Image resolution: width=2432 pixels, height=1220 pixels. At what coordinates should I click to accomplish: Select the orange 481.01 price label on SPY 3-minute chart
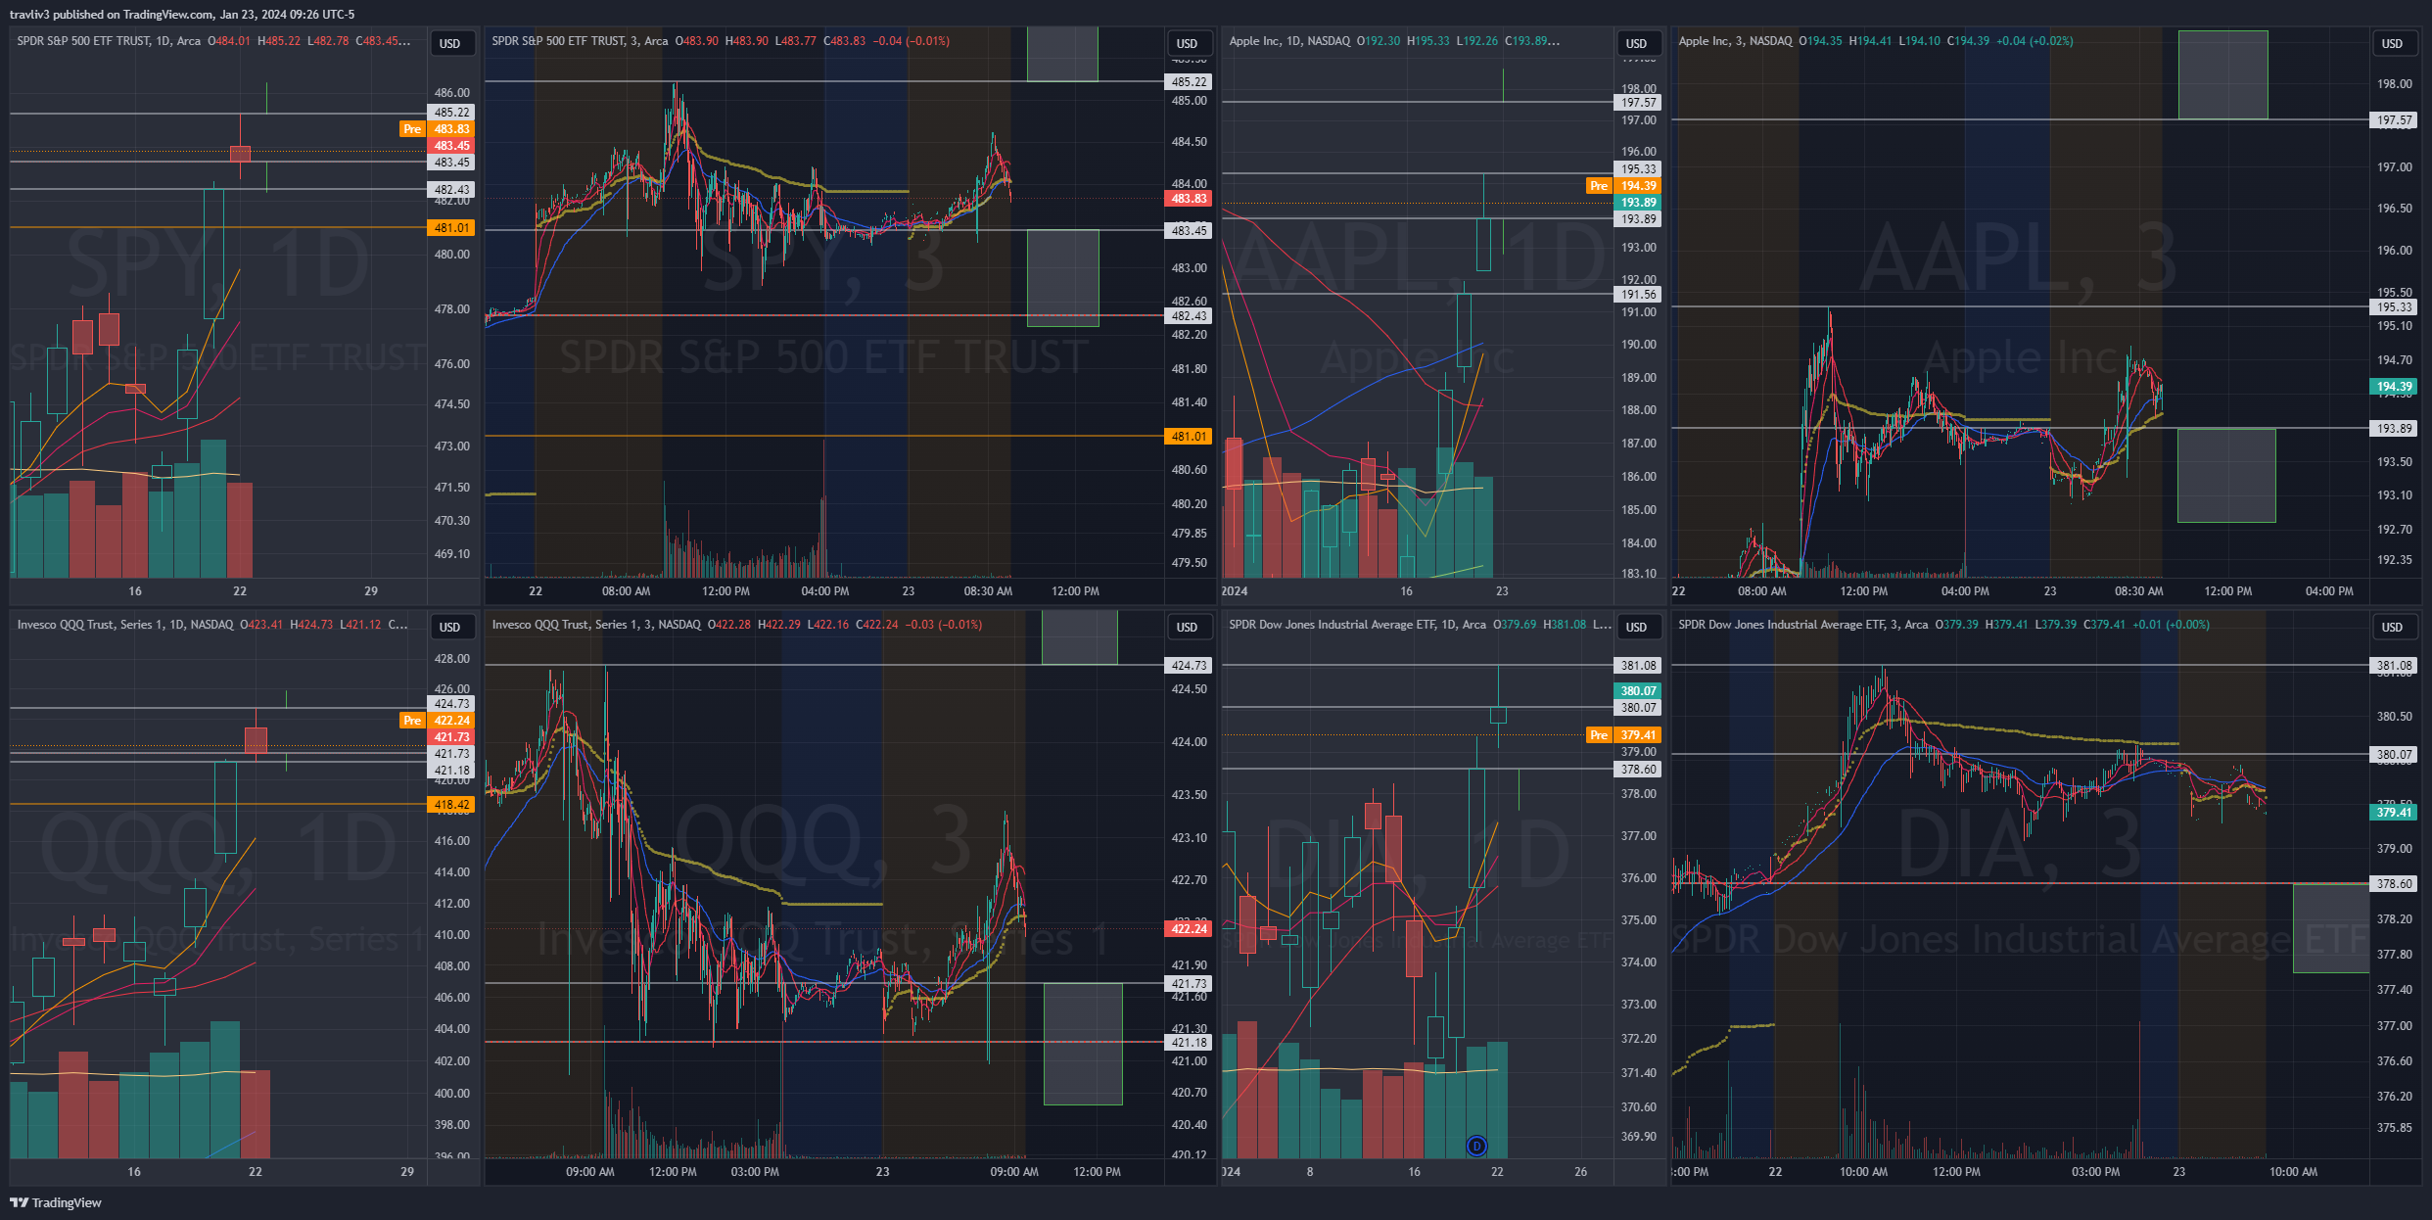(1189, 437)
